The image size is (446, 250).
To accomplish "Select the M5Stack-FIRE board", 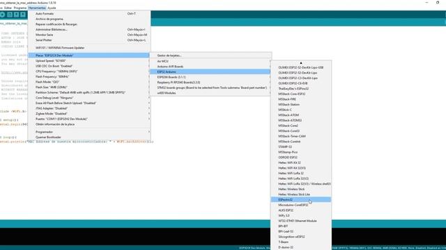I will [x=301, y=99].
